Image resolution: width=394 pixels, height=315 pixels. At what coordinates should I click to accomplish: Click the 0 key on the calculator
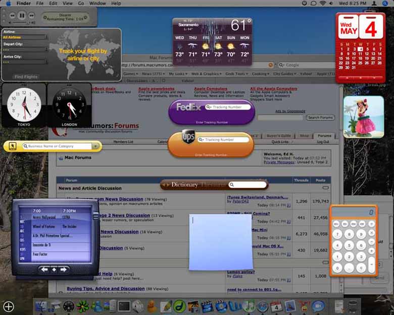[337, 268]
